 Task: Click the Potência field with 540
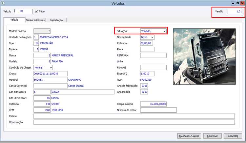point(42,104)
